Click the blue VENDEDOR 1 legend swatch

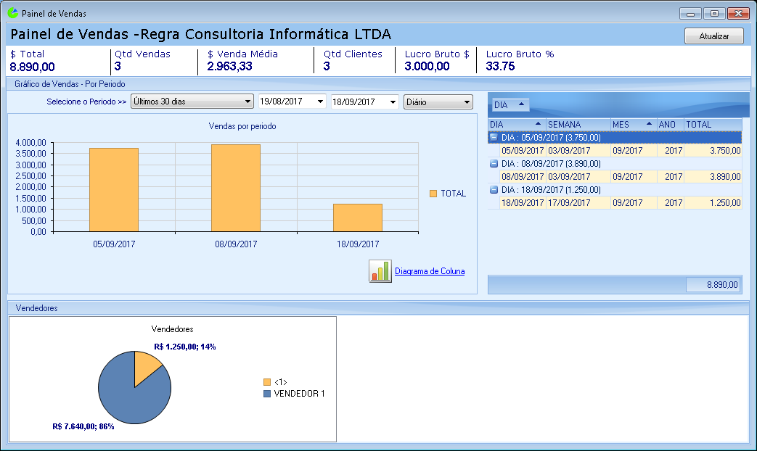[x=267, y=394]
